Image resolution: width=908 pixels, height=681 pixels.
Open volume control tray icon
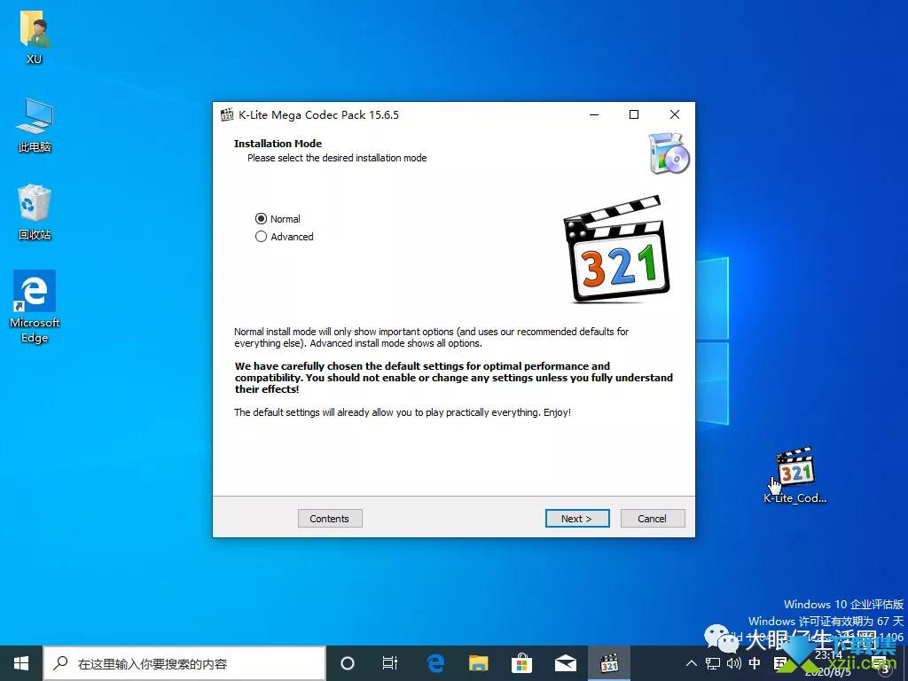click(x=733, y=663)
